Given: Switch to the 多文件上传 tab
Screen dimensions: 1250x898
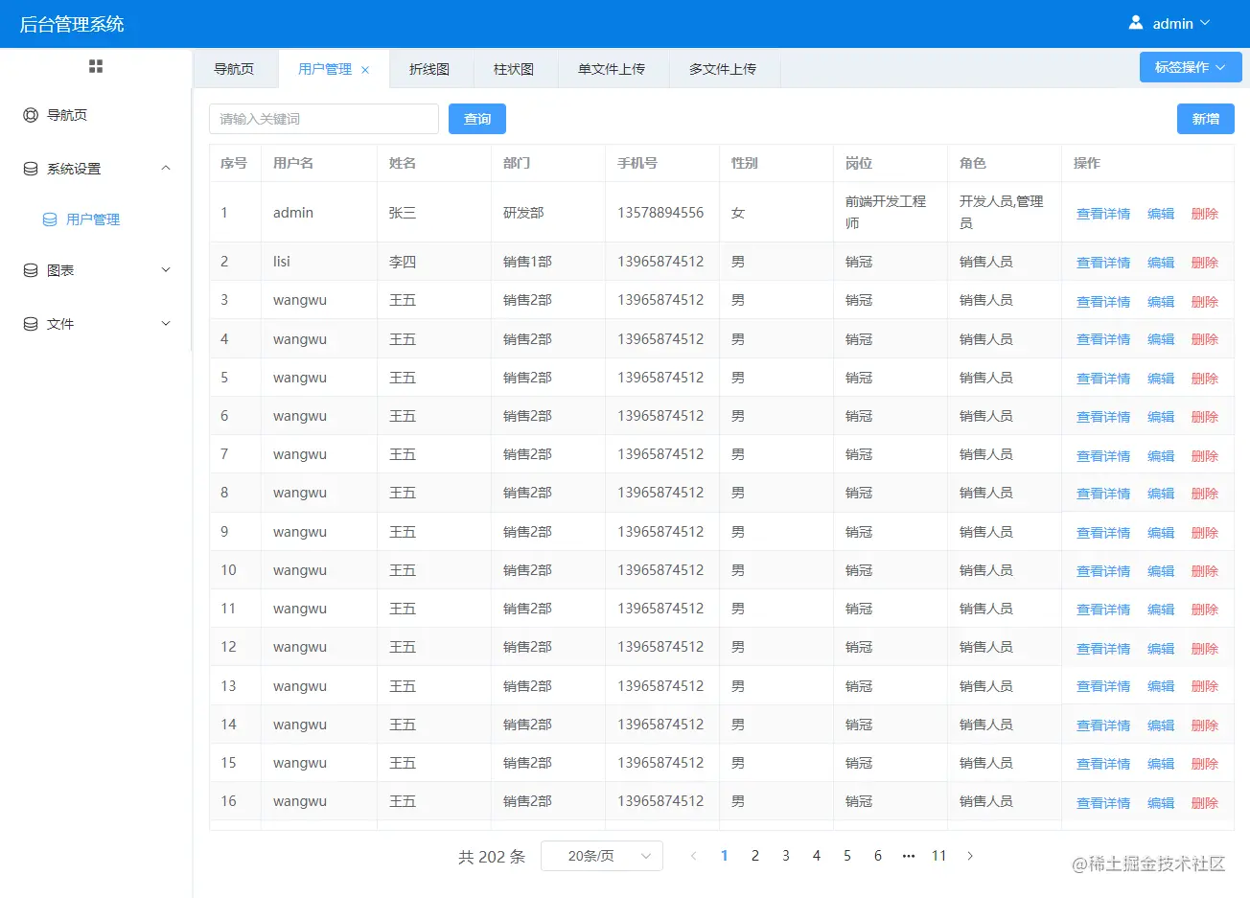Looking at the screenshot, I should point(723,69).
